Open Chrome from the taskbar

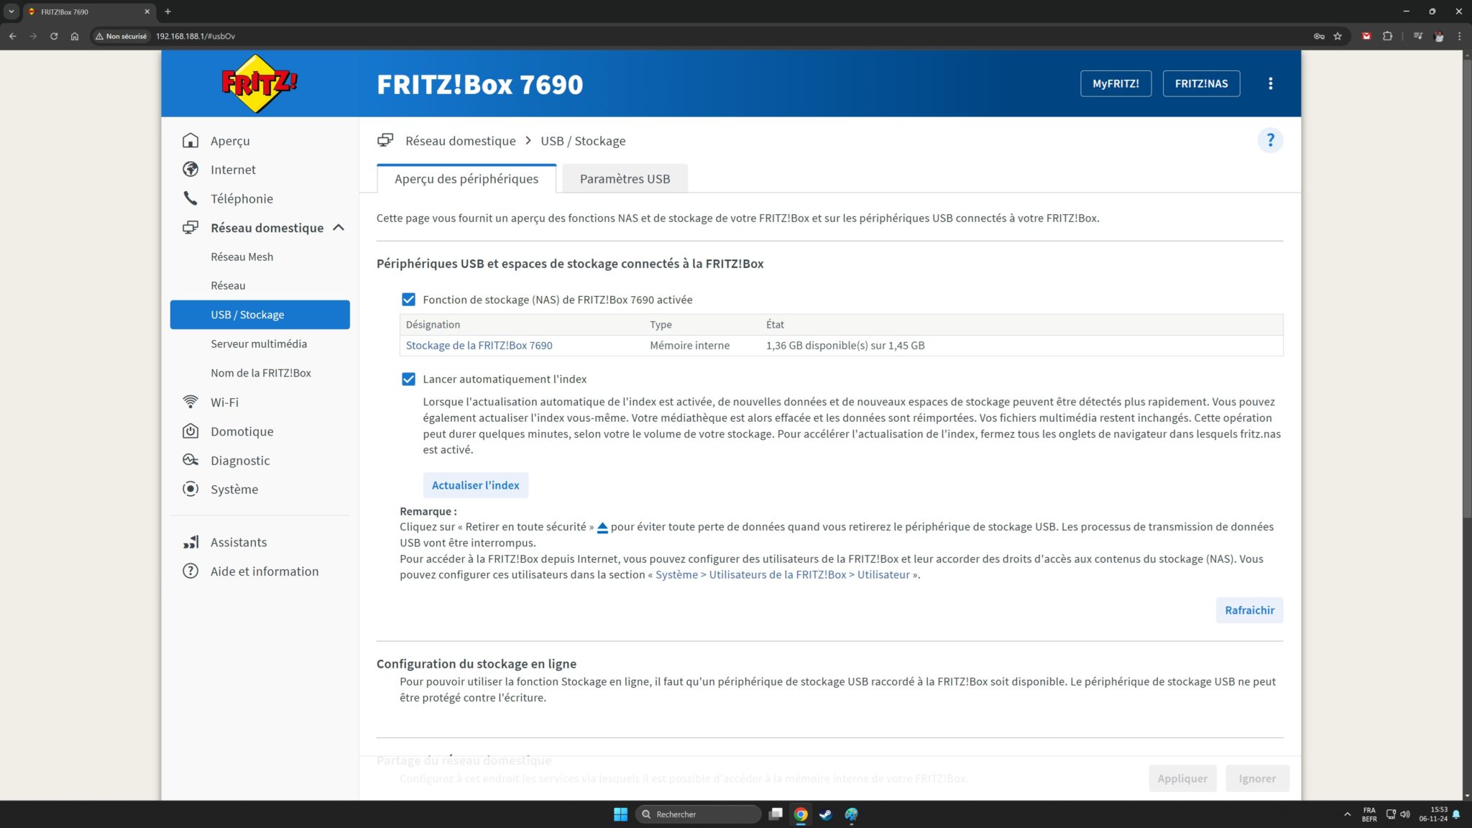pos(801,814)
